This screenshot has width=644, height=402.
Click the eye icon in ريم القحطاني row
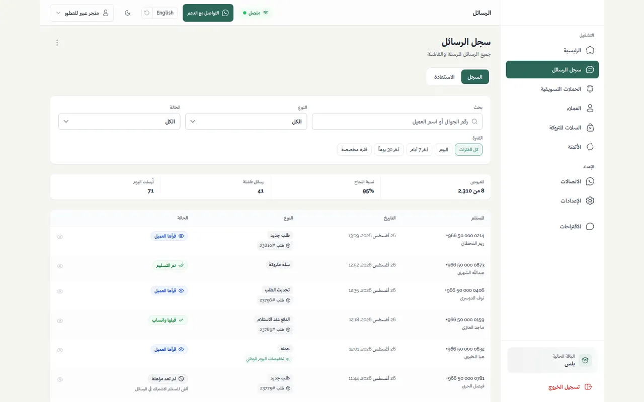[60, 237]
